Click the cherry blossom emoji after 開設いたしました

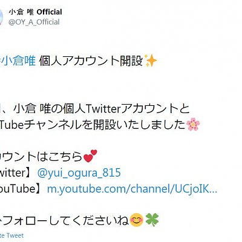click(x=193, y=125)
